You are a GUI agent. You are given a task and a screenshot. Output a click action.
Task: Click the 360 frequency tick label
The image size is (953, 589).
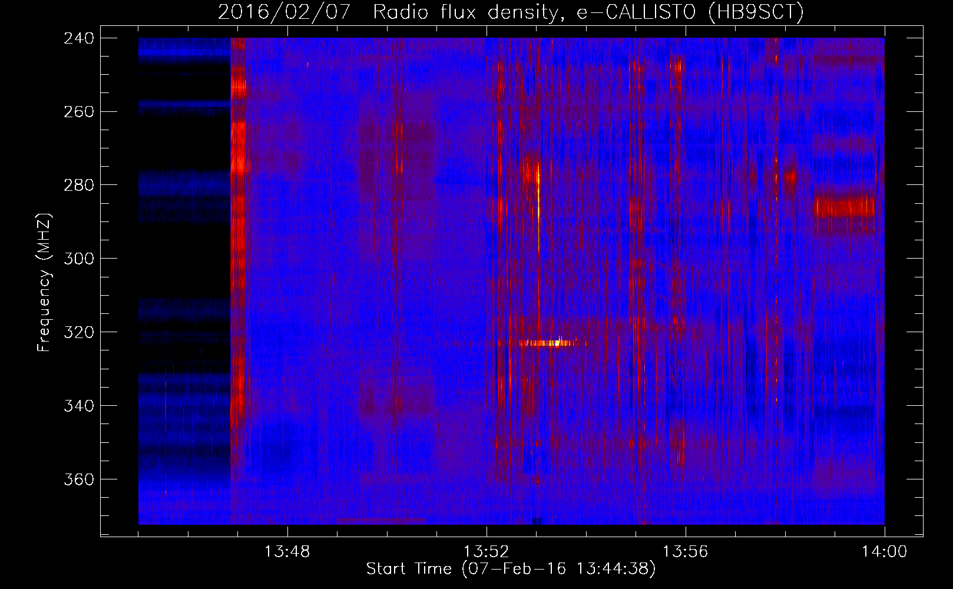coord(79,479)
